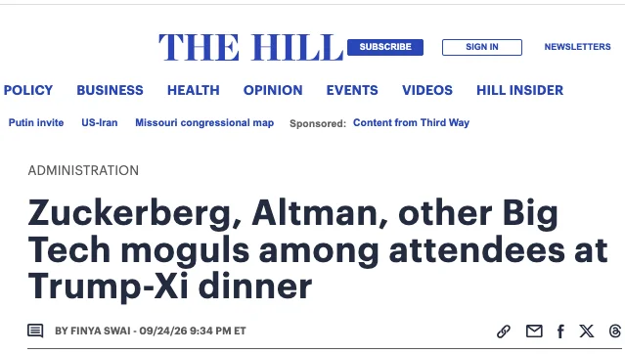
Task: Click the Subscribe button
Action: [x=385, y=47]
